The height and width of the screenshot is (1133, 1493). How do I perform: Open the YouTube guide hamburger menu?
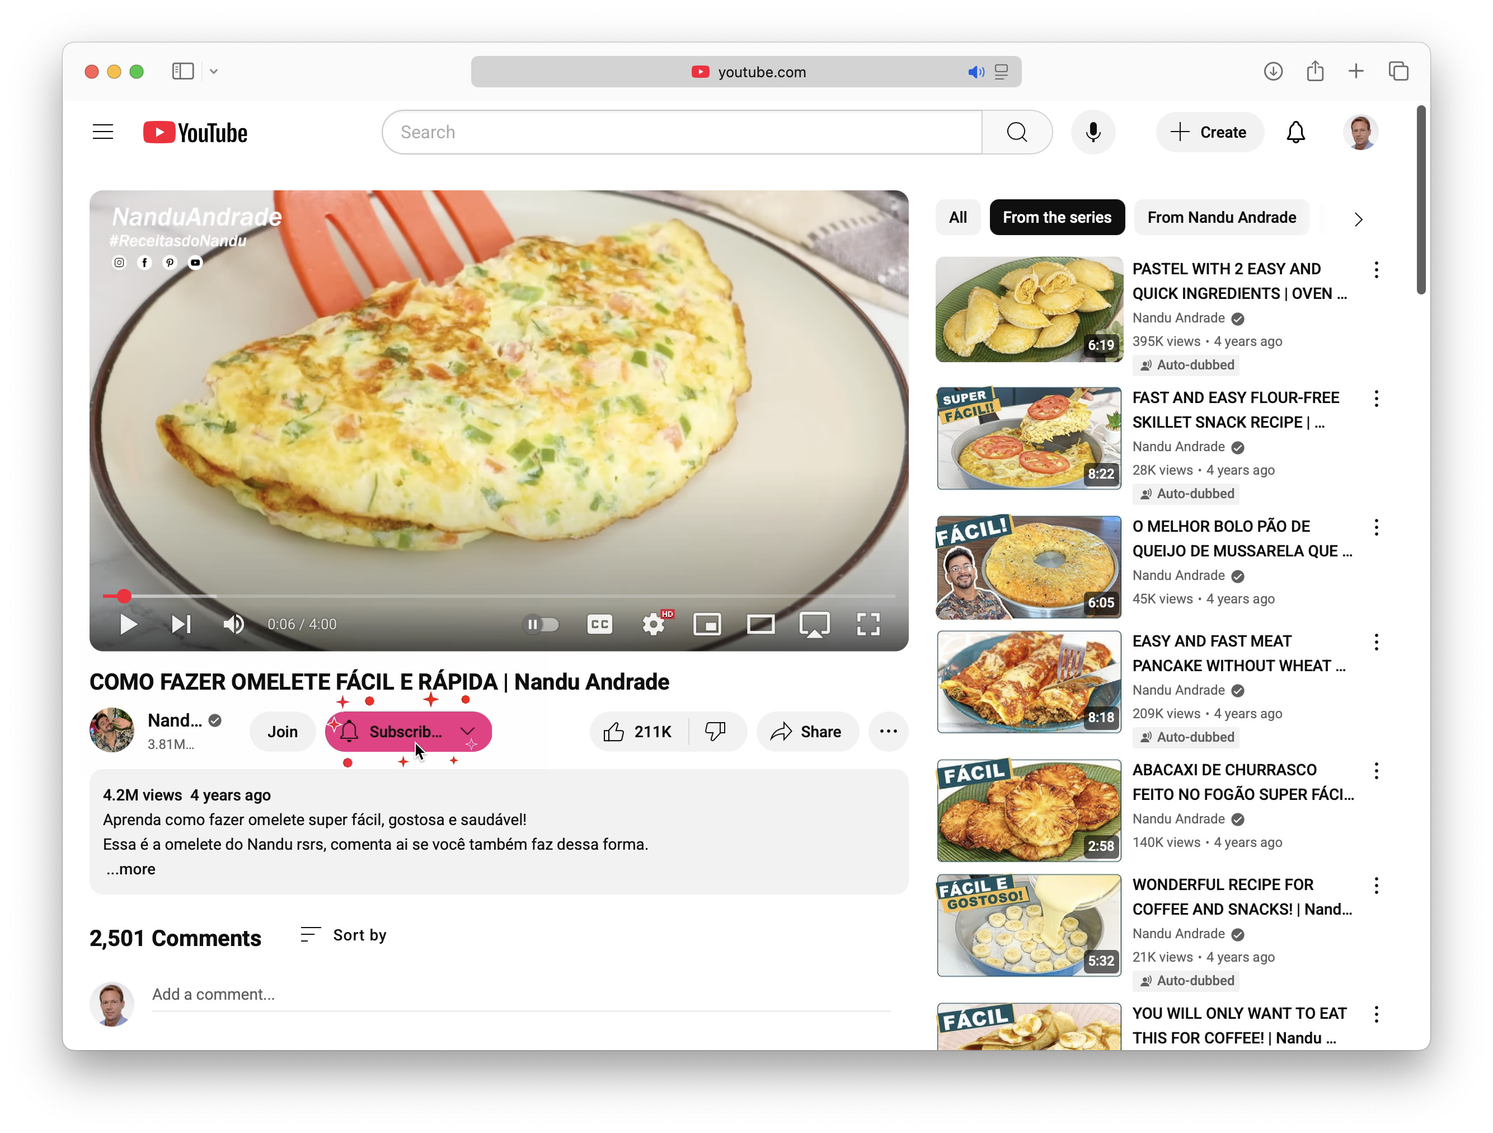tap(102, 132)
